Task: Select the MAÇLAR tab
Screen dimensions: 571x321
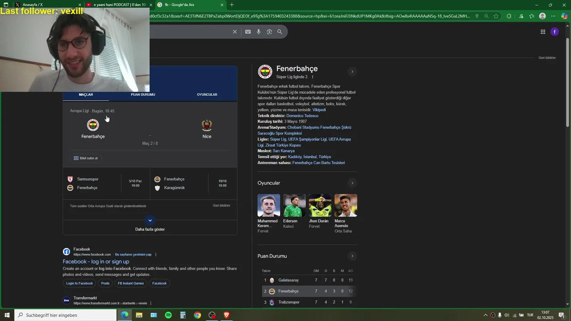Action: pyautogui.click(x=86, y=95)
